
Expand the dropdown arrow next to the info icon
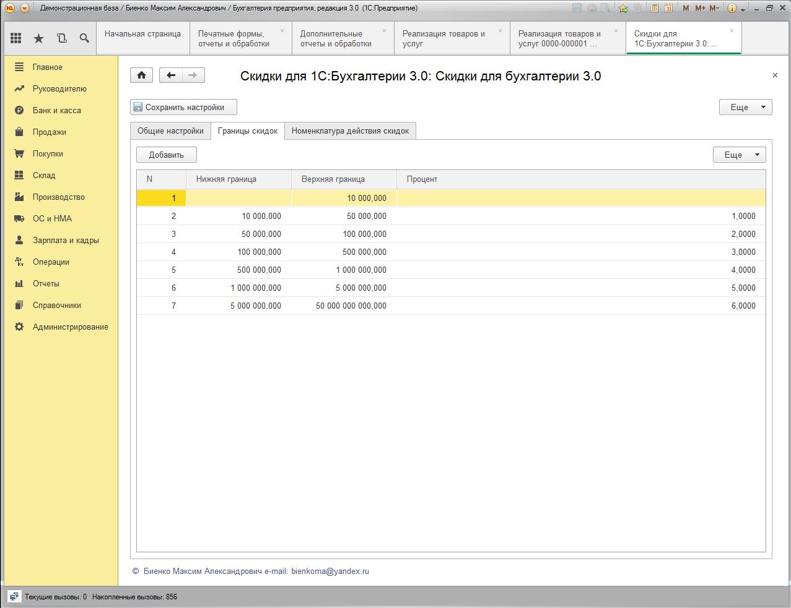click(743, 9)
